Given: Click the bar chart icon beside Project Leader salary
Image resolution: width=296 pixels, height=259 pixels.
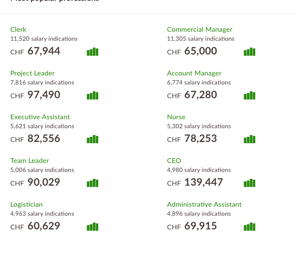Looking at the screenshot, I should [x=93, y=96].
